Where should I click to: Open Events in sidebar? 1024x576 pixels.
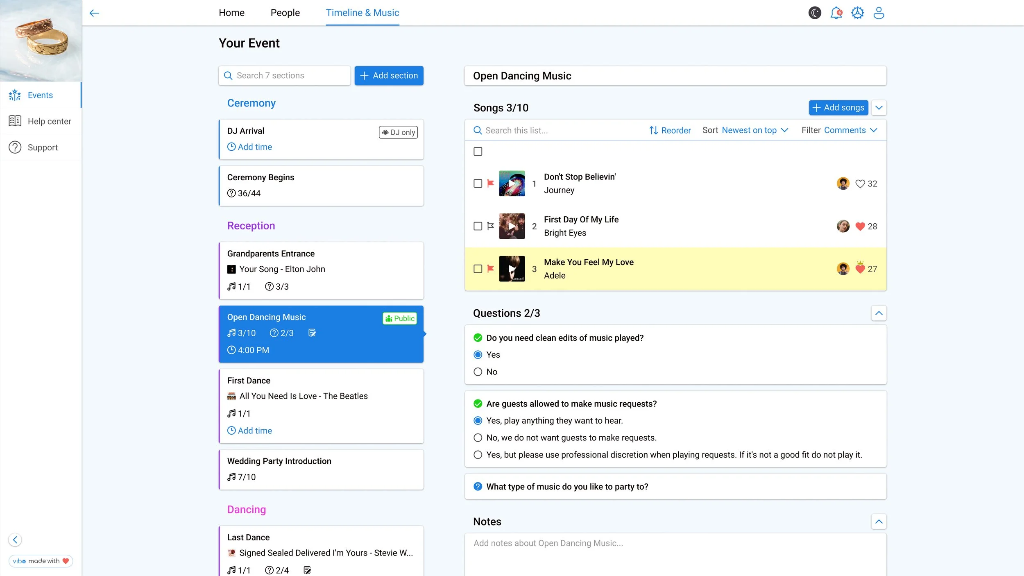coord(40,95)
